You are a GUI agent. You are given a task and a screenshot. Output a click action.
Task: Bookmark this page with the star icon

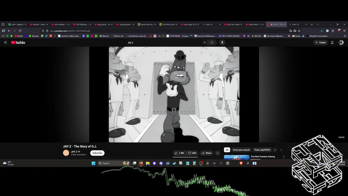point(299,31)
